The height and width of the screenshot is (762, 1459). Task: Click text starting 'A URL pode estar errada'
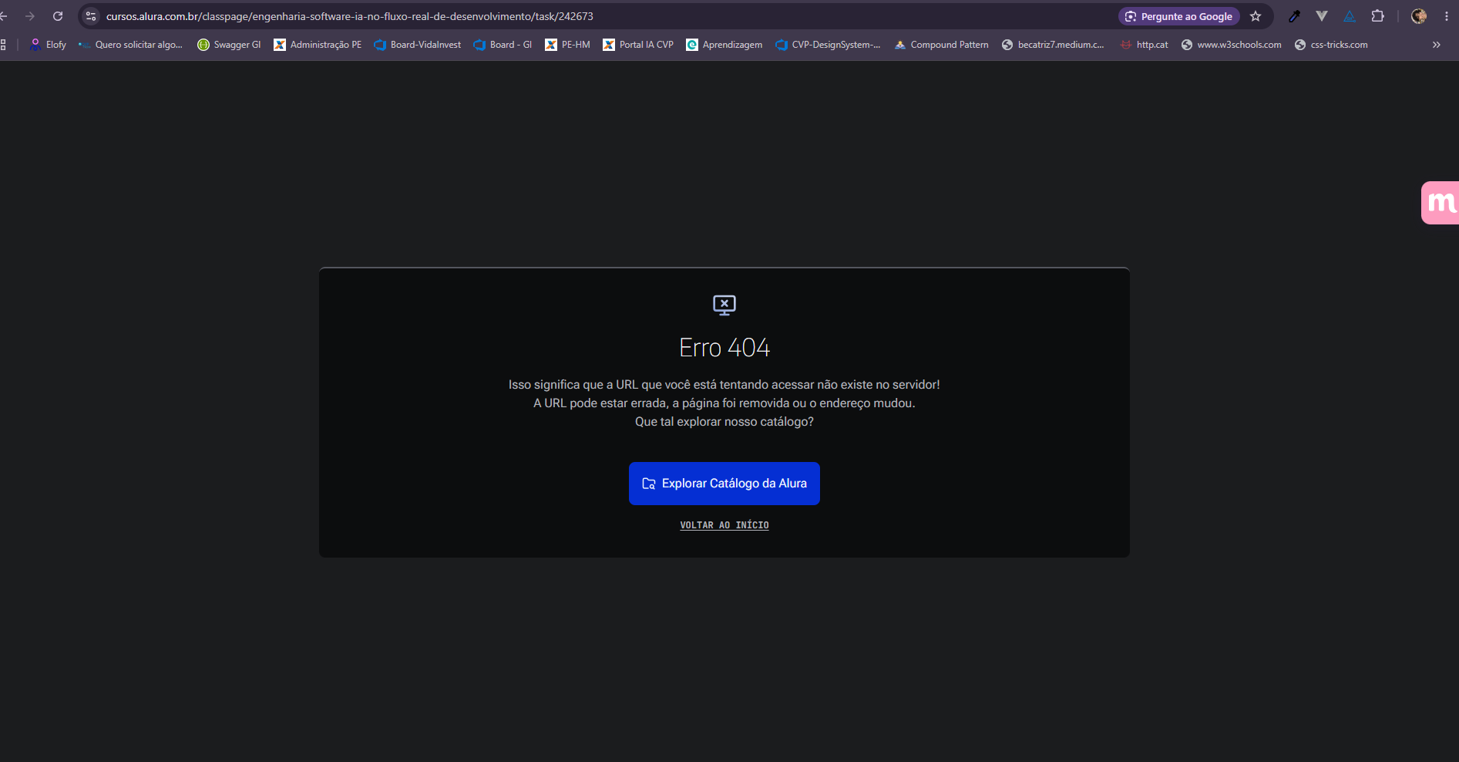point(724,403)
